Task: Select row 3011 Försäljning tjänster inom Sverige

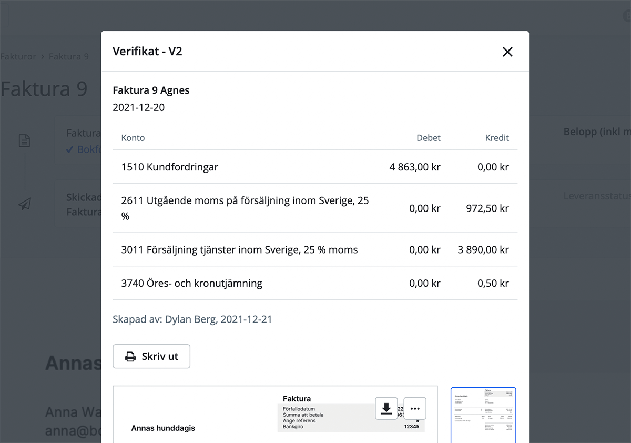Action: point(315,250)
